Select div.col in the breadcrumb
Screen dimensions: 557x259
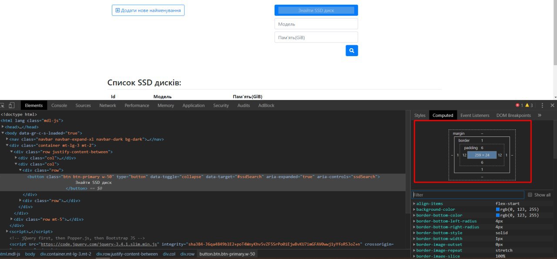coord(169,254)
